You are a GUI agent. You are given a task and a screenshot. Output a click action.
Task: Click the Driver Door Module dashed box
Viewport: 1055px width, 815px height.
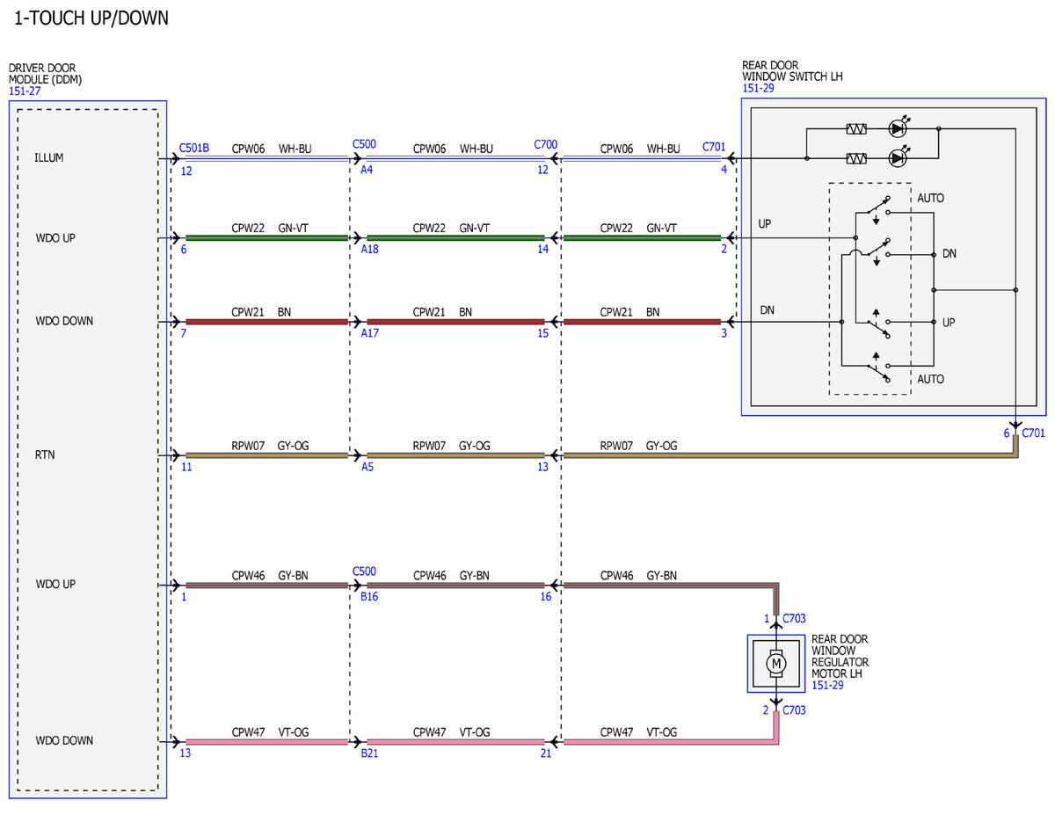[x=88, y=449]
